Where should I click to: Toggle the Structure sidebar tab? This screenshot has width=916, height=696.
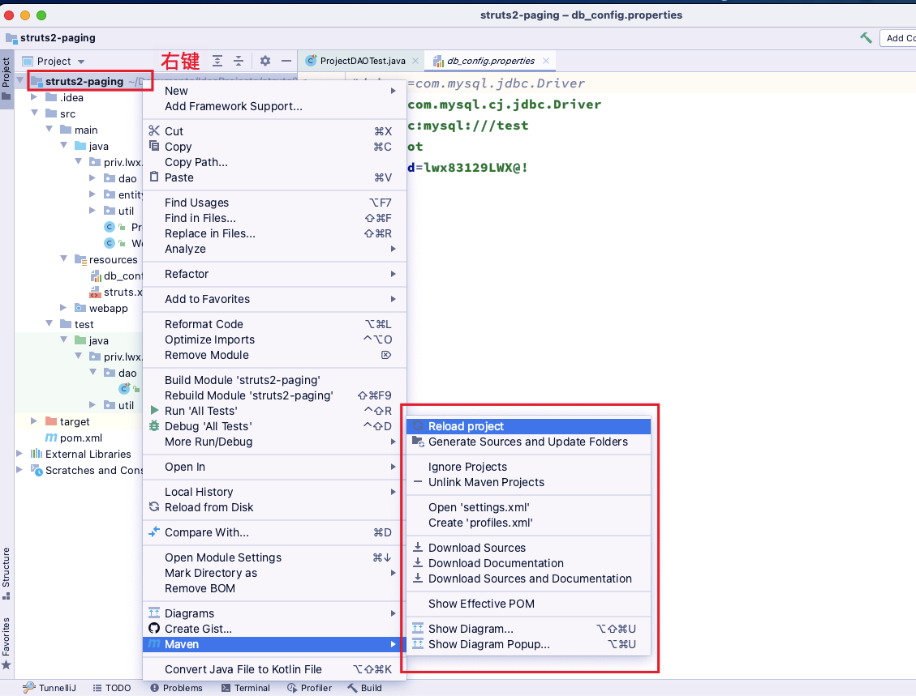(6, 574)
